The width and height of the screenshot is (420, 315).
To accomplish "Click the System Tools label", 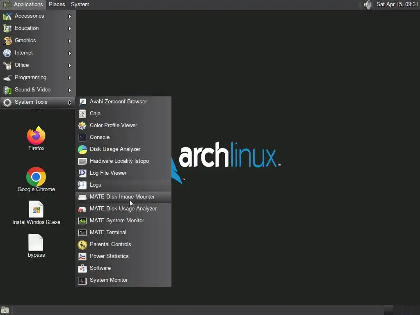I will 31,102.
